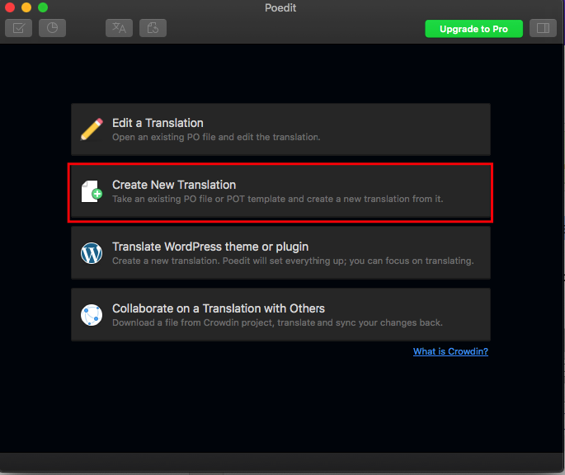Click the new document plus icon
This screenshot has height=475, width=565.
[x=92, y=191]
